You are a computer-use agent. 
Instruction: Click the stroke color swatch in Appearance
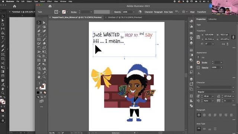(198, 63)
